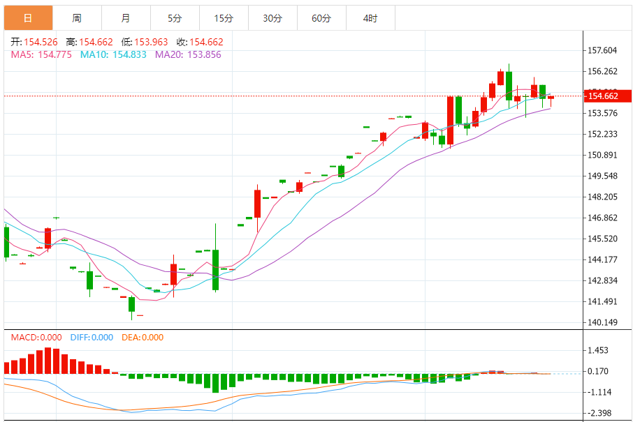Viewport: 633px width, 422px height.
Task: Open the 4时 four-hour tab
Action: coord(370,18)
